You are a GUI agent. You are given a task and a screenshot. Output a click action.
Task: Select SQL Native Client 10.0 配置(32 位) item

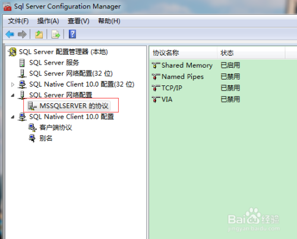pyautogui.click(x=82, y=84)
